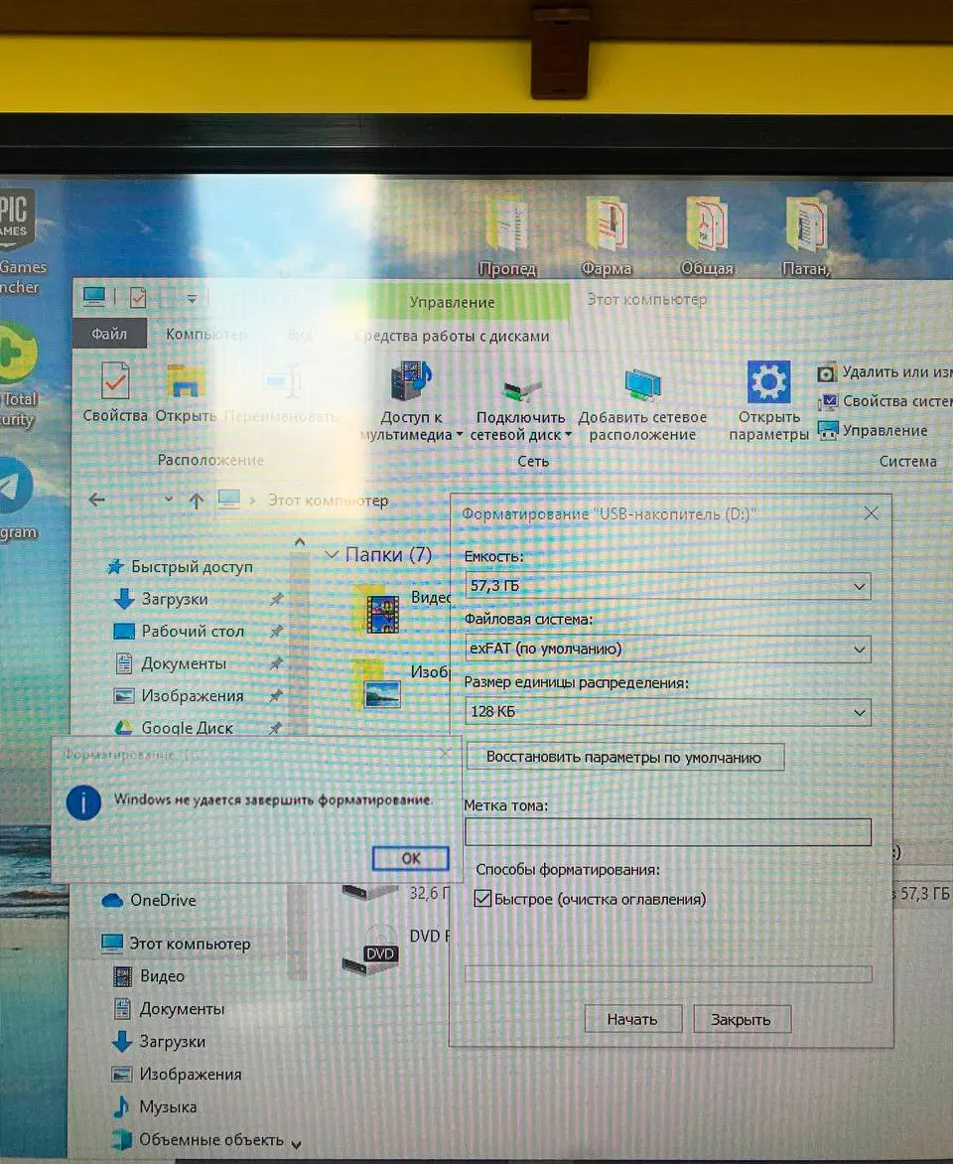Open Доступ к мультимедиа ribbon menu

tap(411, 401)
